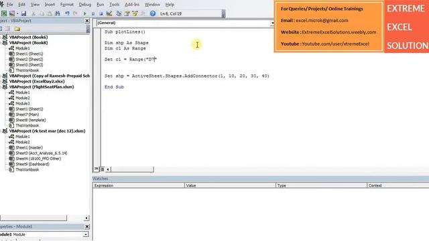Open the Debug menu
429x241 pixels.
click(x=85, y=5)
